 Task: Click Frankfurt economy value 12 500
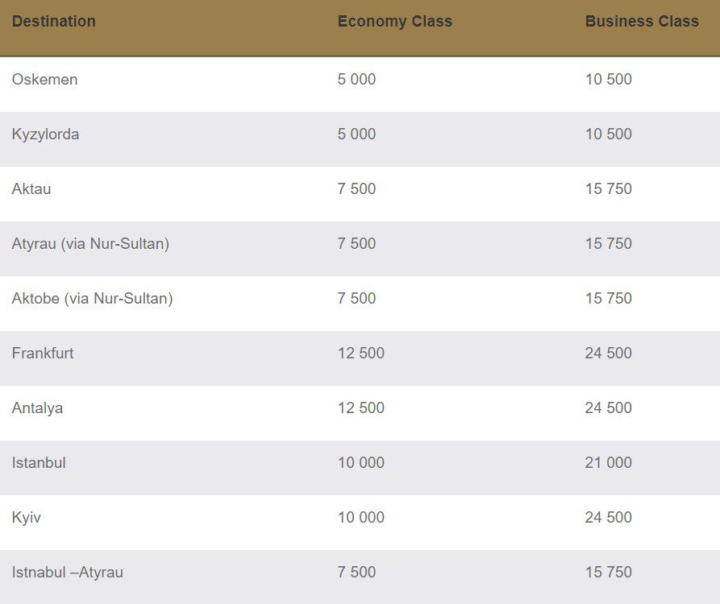click(360, 354)
